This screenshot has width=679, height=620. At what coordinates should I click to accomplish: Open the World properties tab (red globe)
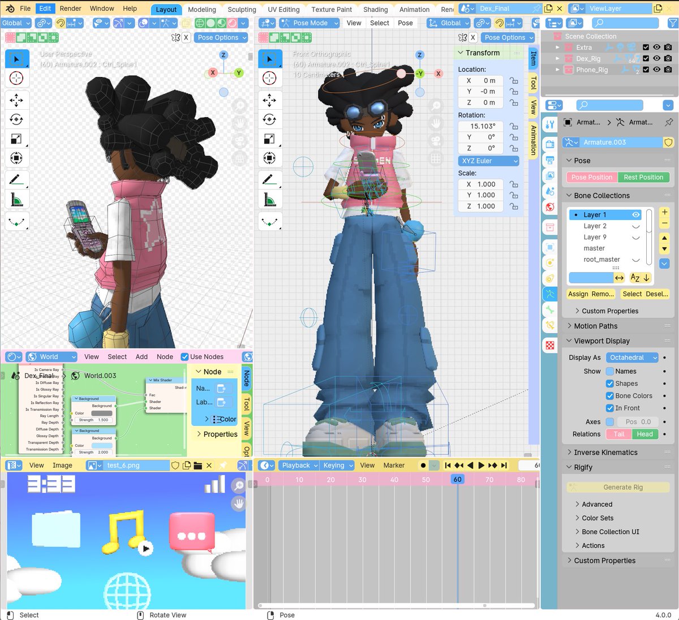[550, 207]
